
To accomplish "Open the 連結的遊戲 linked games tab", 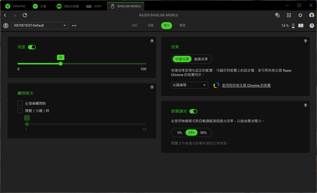I will coord(67,6).
